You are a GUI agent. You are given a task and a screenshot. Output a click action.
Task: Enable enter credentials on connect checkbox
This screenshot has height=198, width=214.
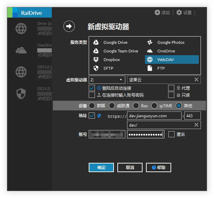(x=92, y=95)
